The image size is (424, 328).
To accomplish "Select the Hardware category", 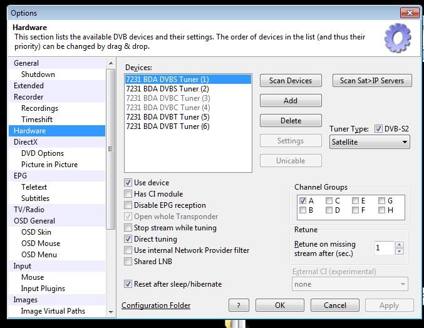I will click(57, 131).
